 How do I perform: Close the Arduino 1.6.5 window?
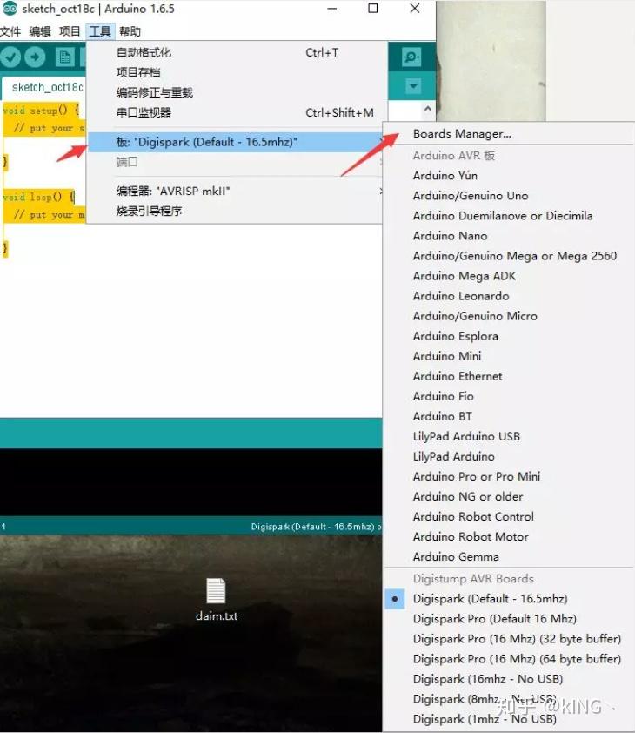coord(414,9)
